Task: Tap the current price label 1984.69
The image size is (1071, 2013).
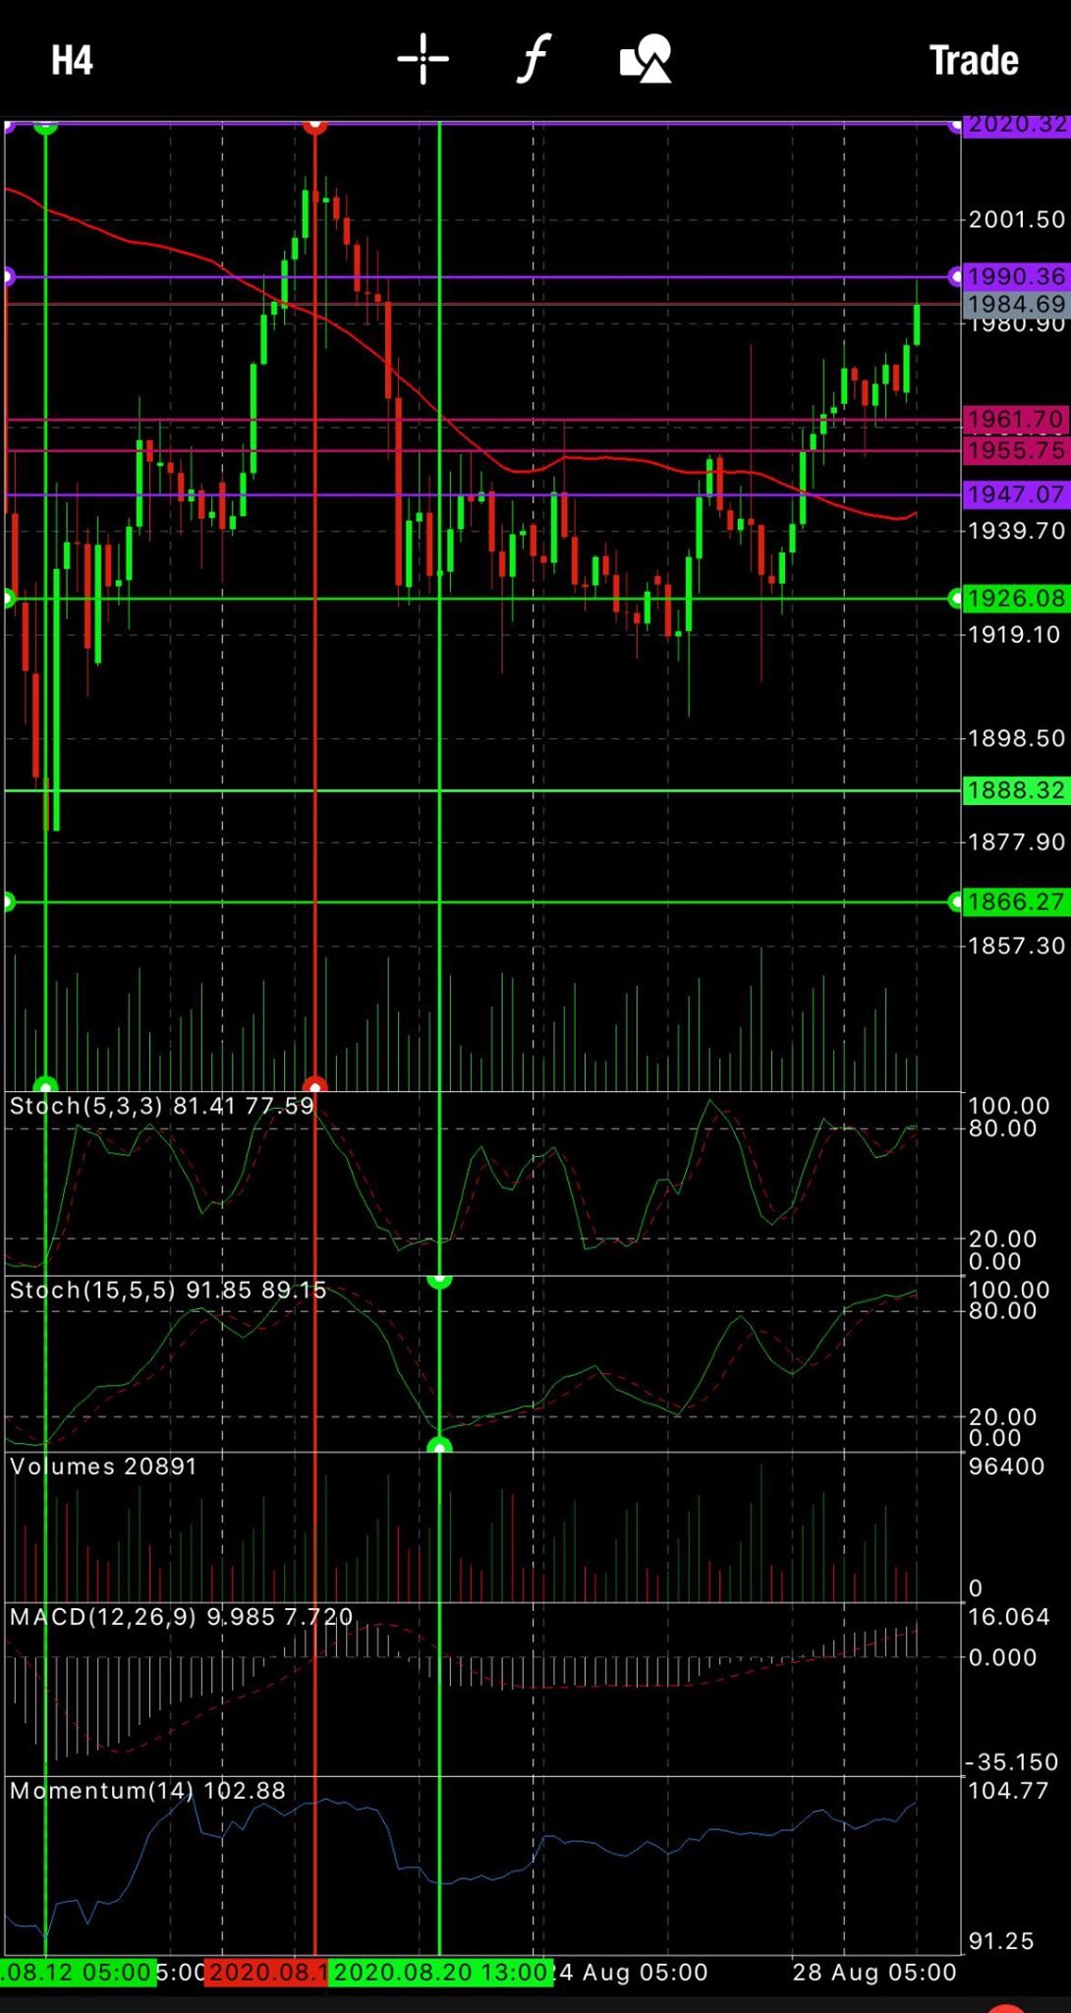Action: 1015,305
